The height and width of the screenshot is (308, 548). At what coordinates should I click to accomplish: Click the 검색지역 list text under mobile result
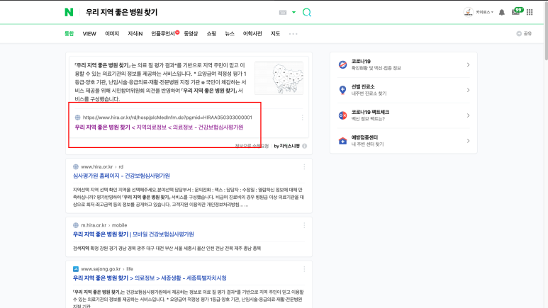167,249
